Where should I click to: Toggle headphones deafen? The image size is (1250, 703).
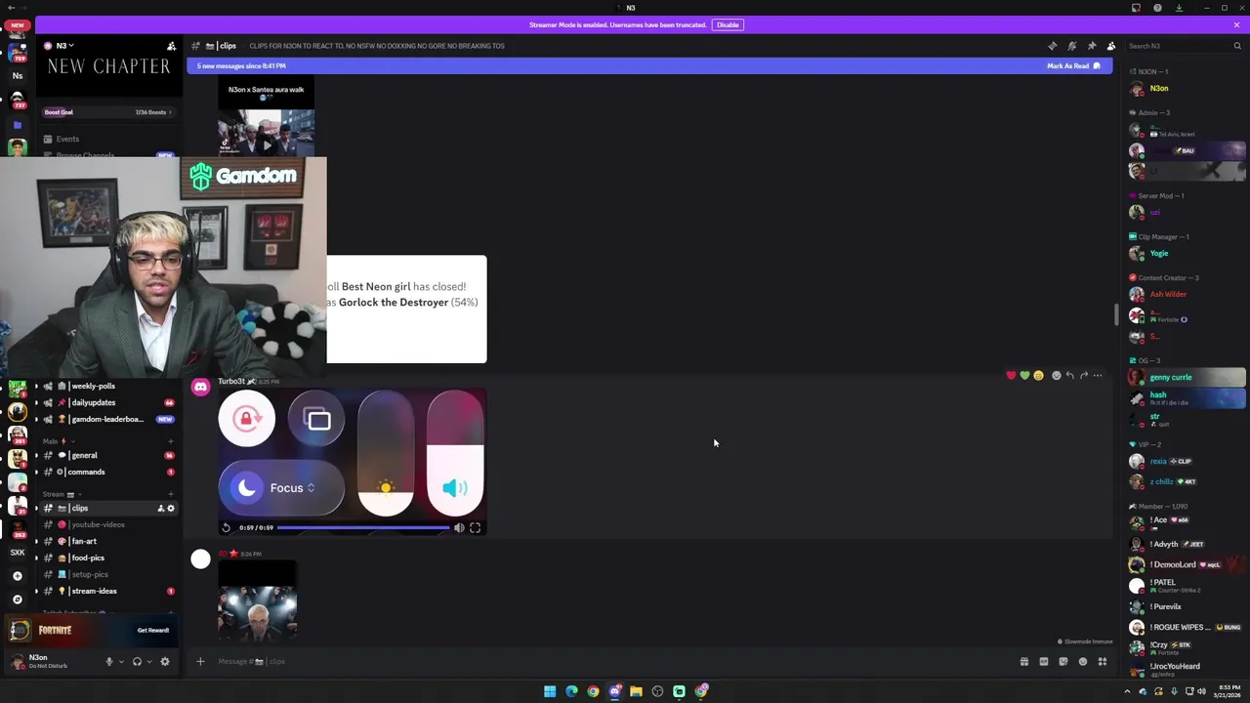click(137, 661)
